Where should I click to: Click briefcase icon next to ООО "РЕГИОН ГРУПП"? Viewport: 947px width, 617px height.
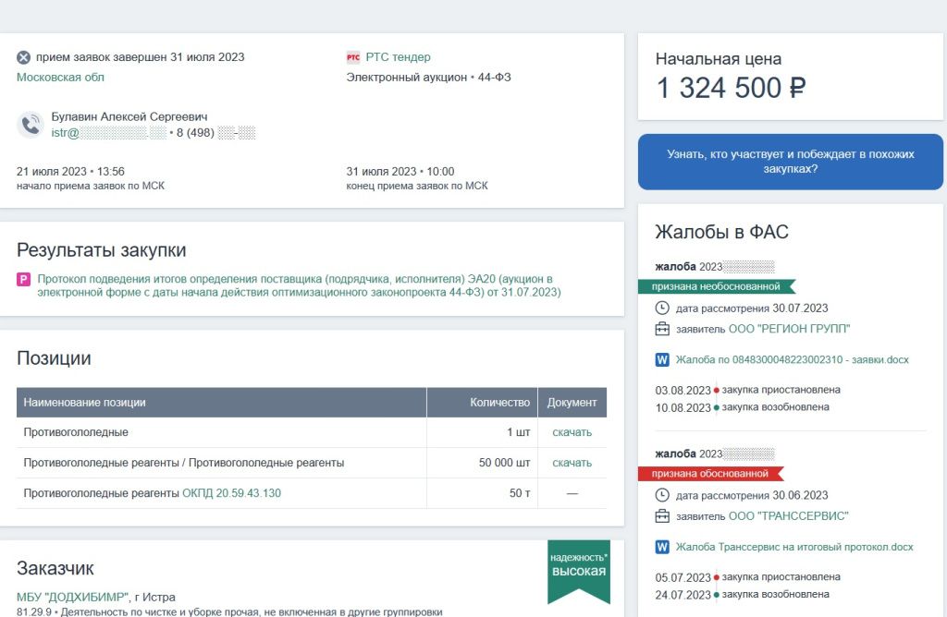[x=662, y=329]
